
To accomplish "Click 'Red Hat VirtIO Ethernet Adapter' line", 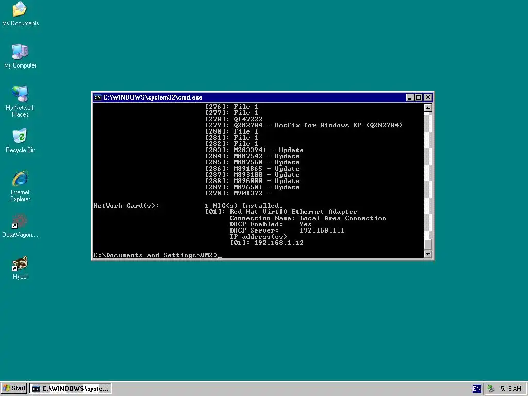I will point(282,212).
